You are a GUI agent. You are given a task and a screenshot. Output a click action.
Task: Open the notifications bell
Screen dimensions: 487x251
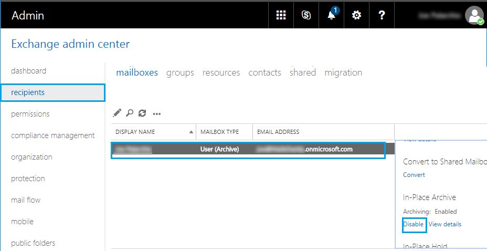point(331,15)
